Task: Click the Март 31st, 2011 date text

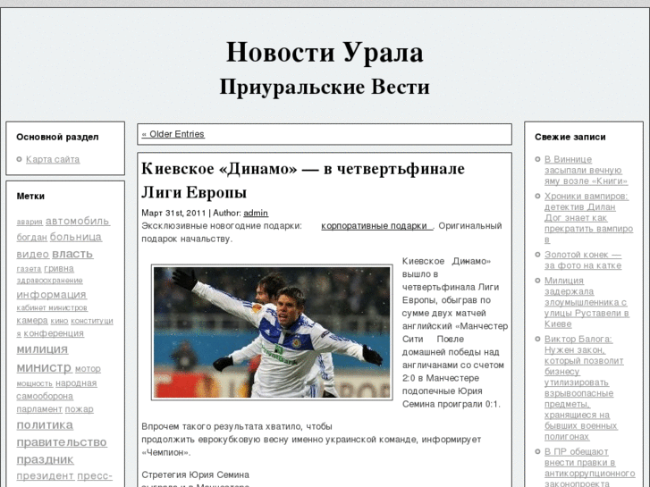Action: (x=173, y=213)
